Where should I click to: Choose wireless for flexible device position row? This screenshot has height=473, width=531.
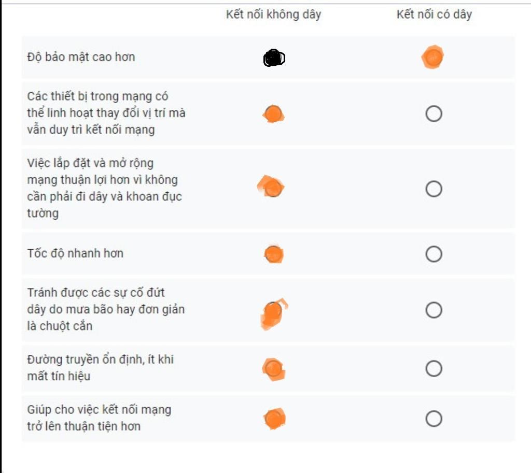pos(273,113)
